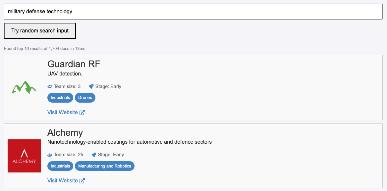The image size is (387, 191).
Task: Click the external-link icon next to Guardian RF's Visit Website
Action: click(x=82, y=112)
